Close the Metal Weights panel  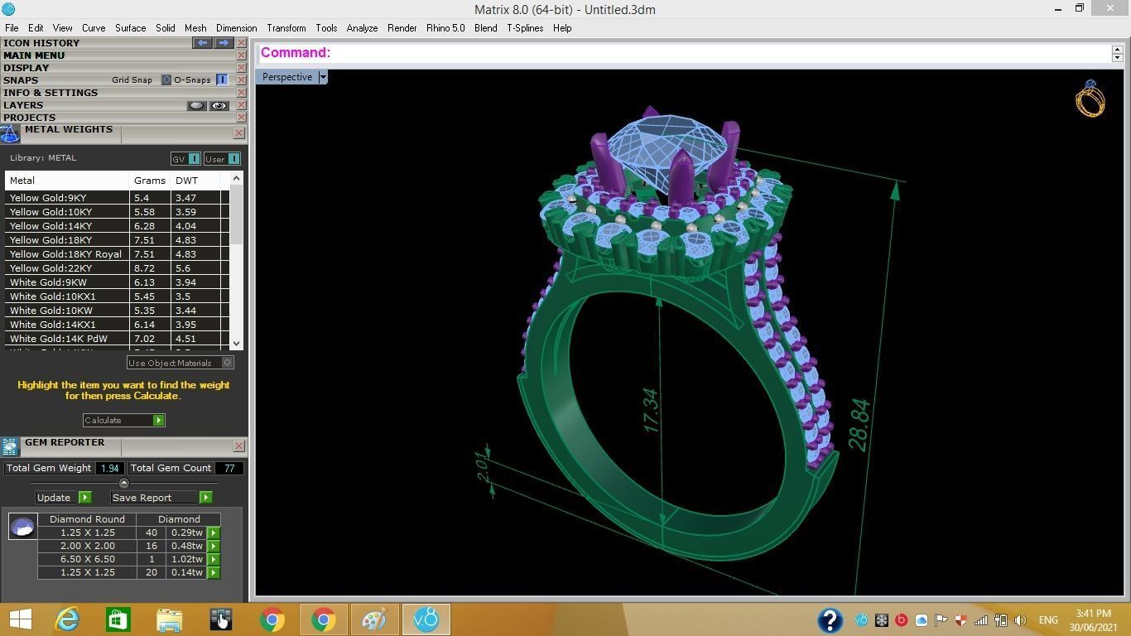(238, 132)
